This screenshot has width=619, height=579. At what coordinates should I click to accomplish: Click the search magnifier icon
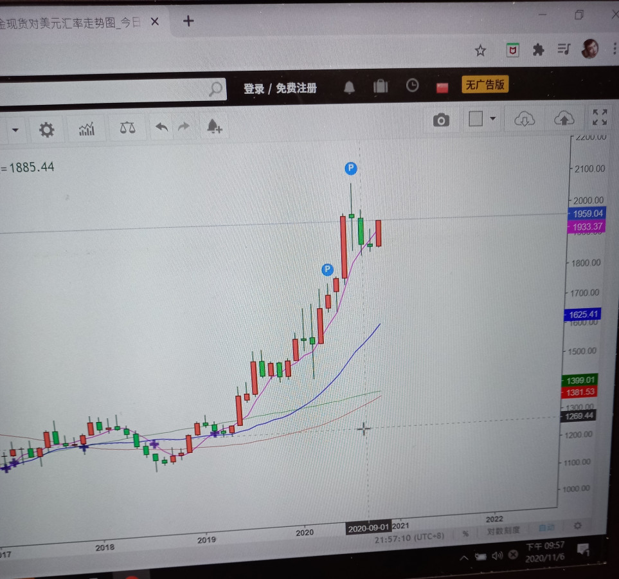click(x=215, y=89)
